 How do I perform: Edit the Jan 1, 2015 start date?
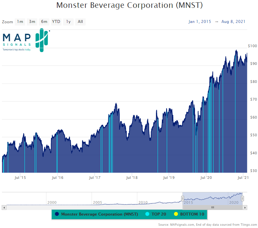[199, 22]
